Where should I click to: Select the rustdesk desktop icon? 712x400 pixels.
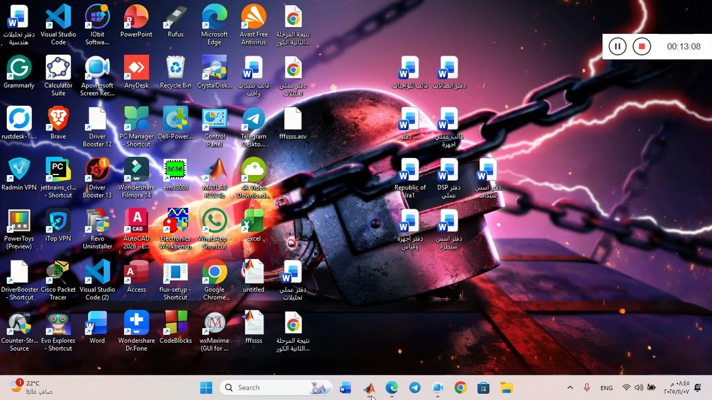[19, 124]
